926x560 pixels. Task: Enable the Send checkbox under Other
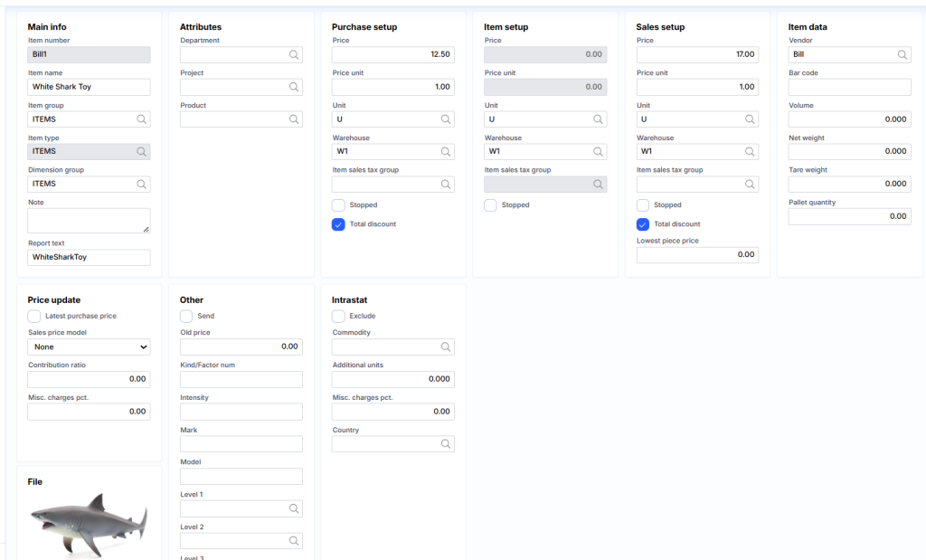coord(186,316)
